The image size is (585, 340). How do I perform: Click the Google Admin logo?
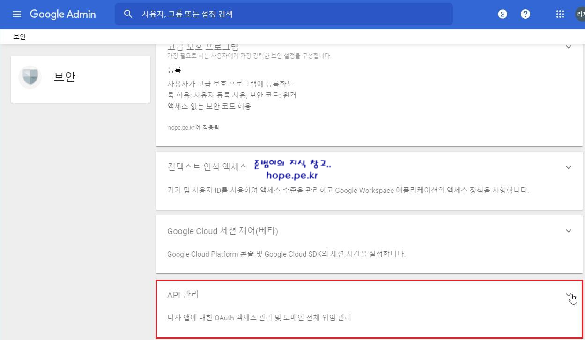coord(63,14)
